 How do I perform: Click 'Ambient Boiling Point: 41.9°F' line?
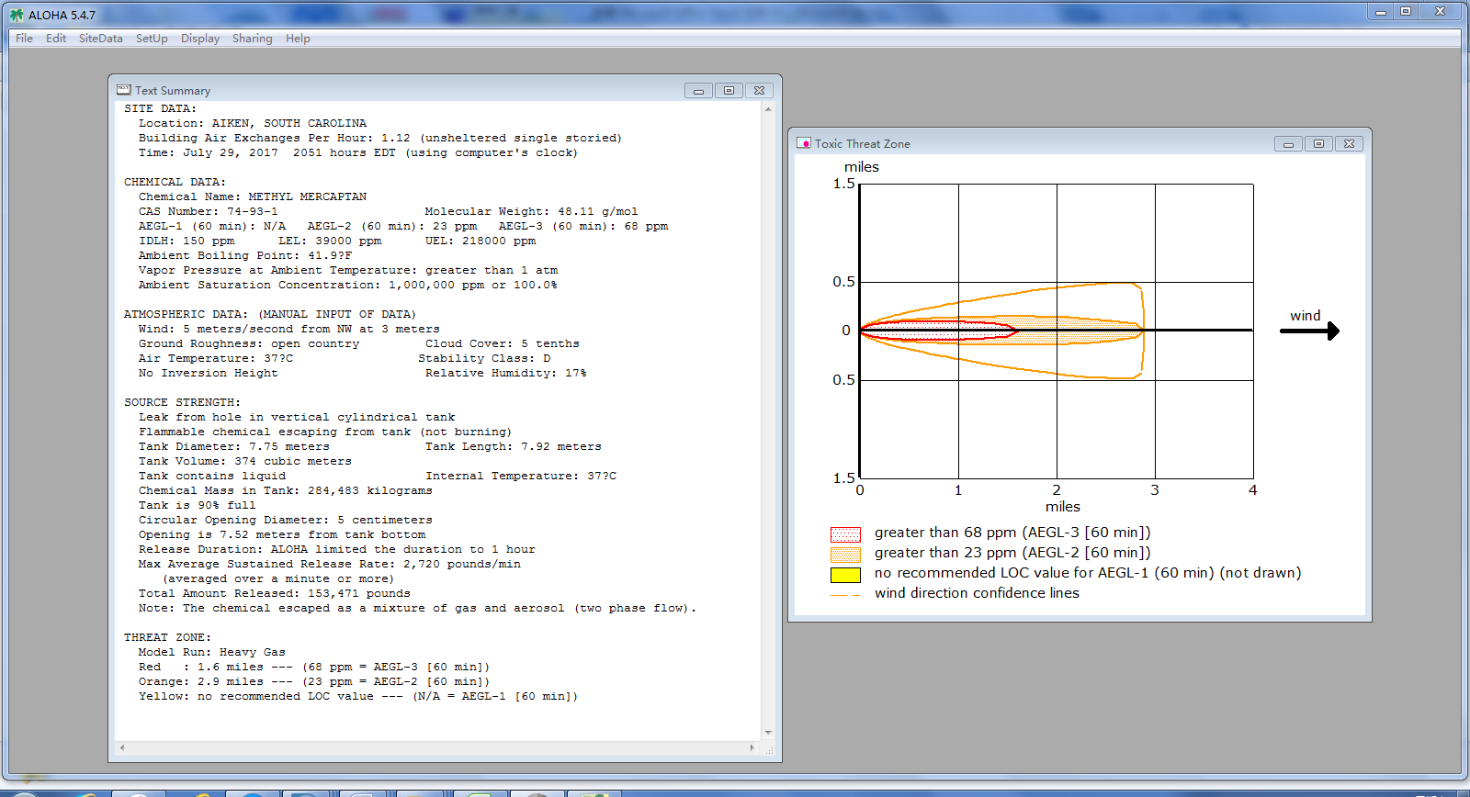pyautogui.click(x=245, y=255)
